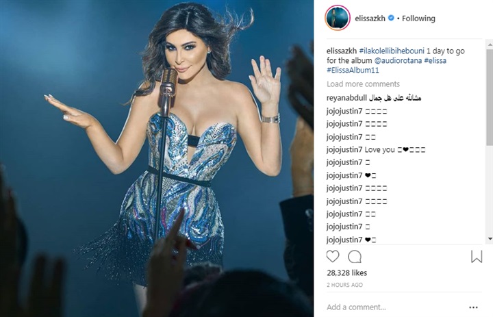The width and height of the screenshot is (493, 317).
Task: Open the reyanabdull commenter profile
Action: [346, 98]
